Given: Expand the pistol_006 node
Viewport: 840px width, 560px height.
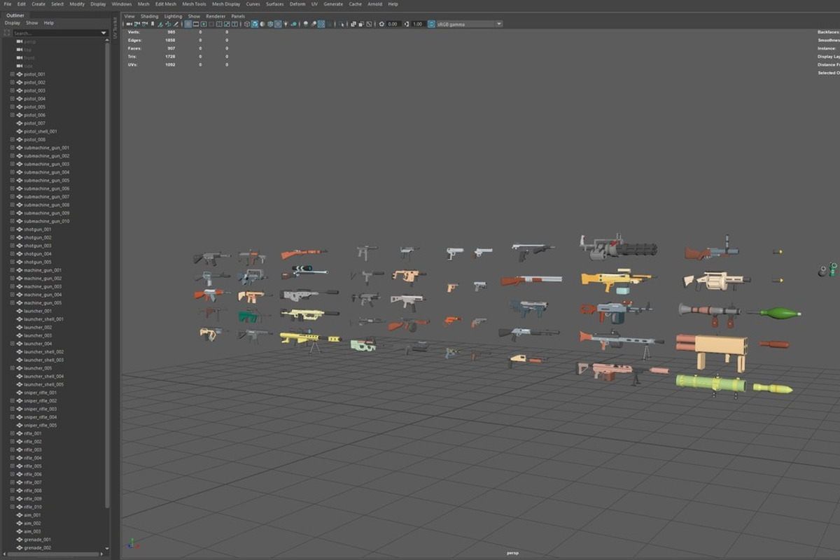Looking at the screenshot, I should coord(12,115).
